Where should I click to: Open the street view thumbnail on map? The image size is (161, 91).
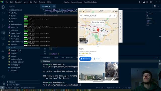pos(84,41)
